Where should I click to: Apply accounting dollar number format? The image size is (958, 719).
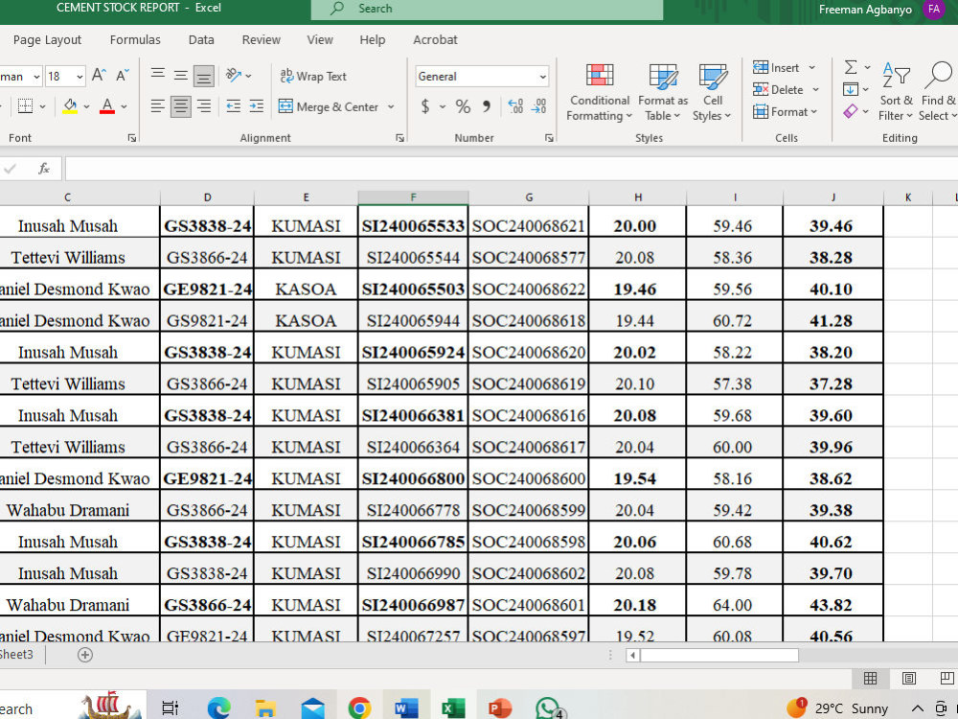[x=425, y=106]
